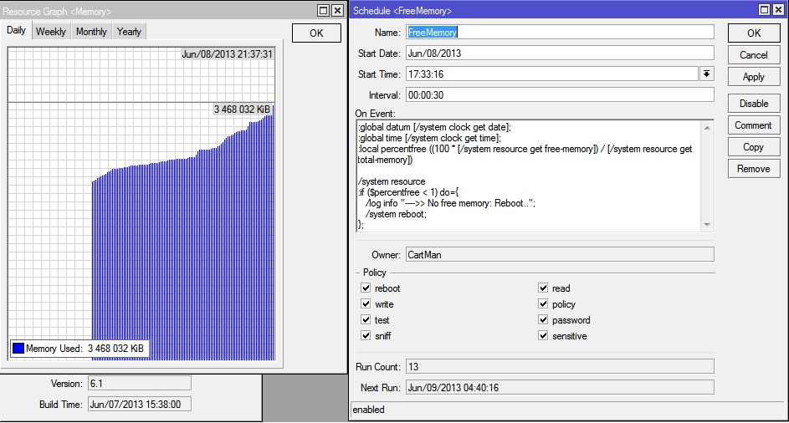Click the blue Memory Used legend swatch
Screen dimensions: 789x423
point(18,348)
